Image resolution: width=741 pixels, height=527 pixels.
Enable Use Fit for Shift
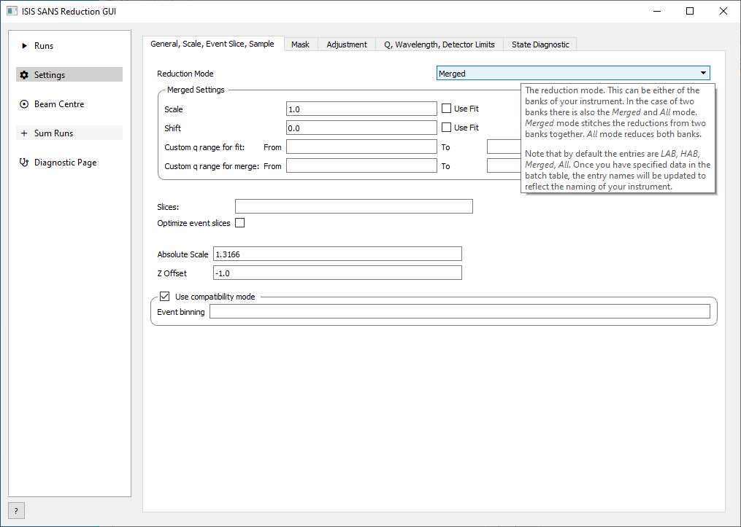[446, 128]
